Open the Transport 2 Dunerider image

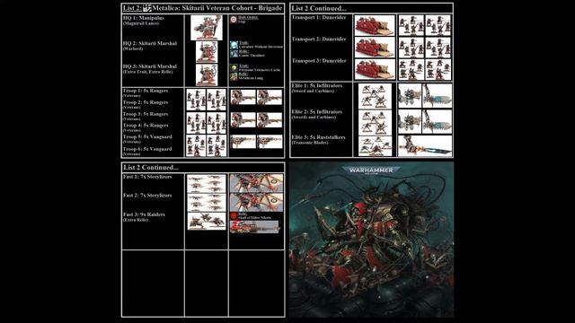tap(375, 48)
